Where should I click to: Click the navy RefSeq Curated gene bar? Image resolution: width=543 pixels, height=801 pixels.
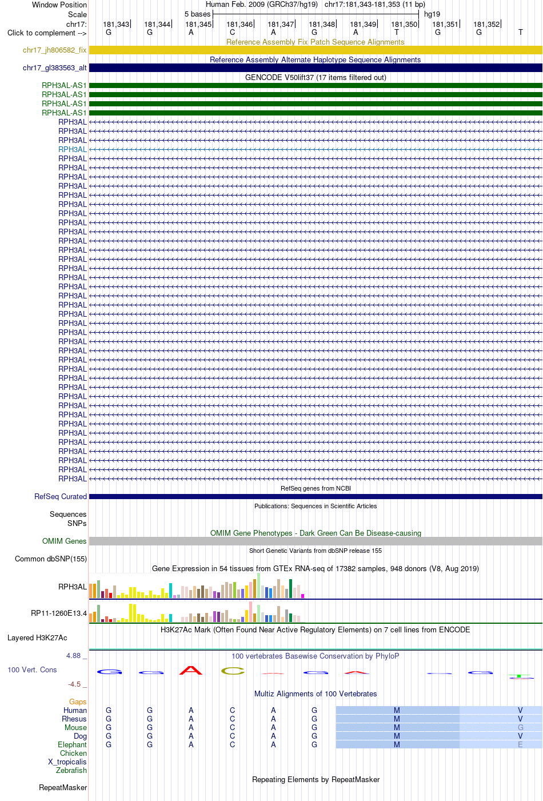pos(316,496)
